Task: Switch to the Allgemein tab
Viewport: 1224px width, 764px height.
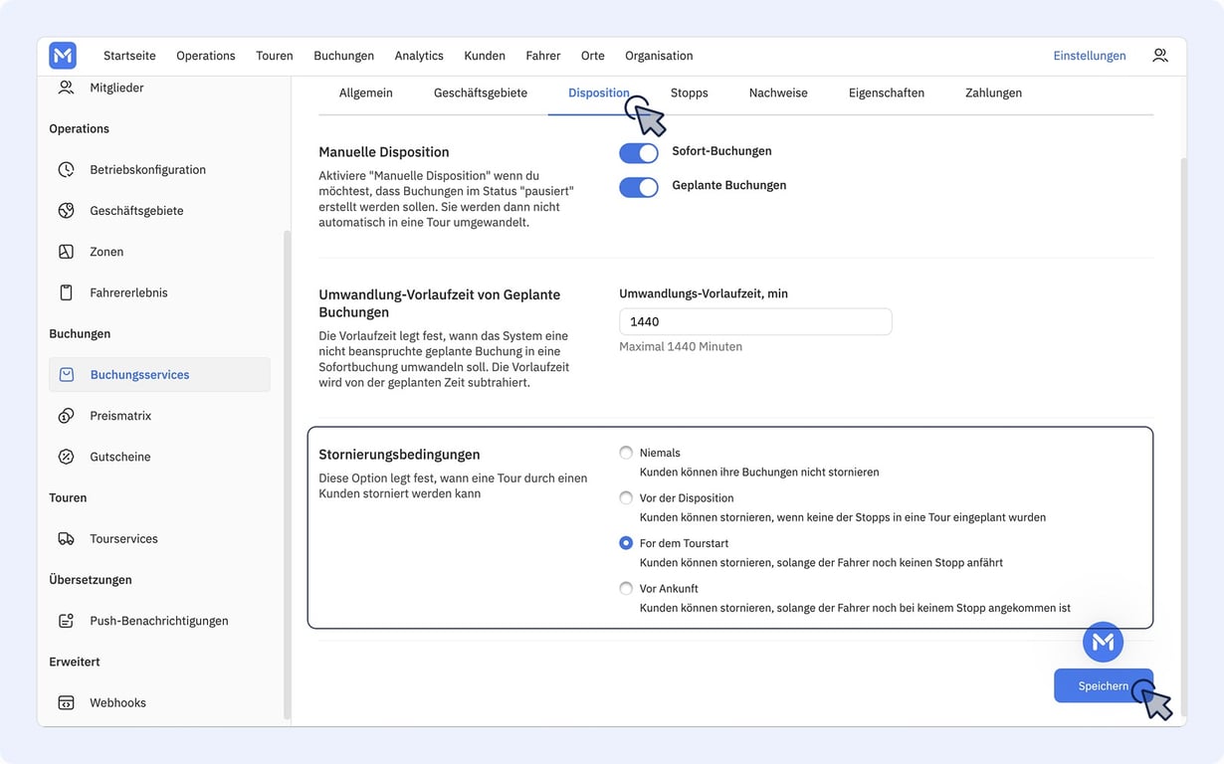Action: pyautogui.click(x=365, y=93)
